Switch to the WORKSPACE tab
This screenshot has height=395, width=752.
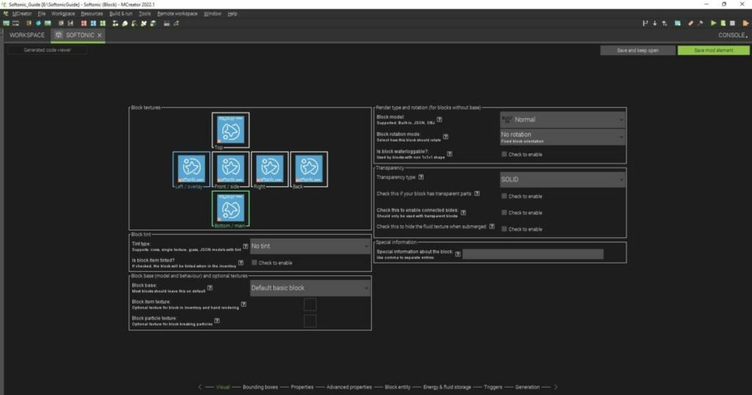pyautogui.click(x=27, y=35)
